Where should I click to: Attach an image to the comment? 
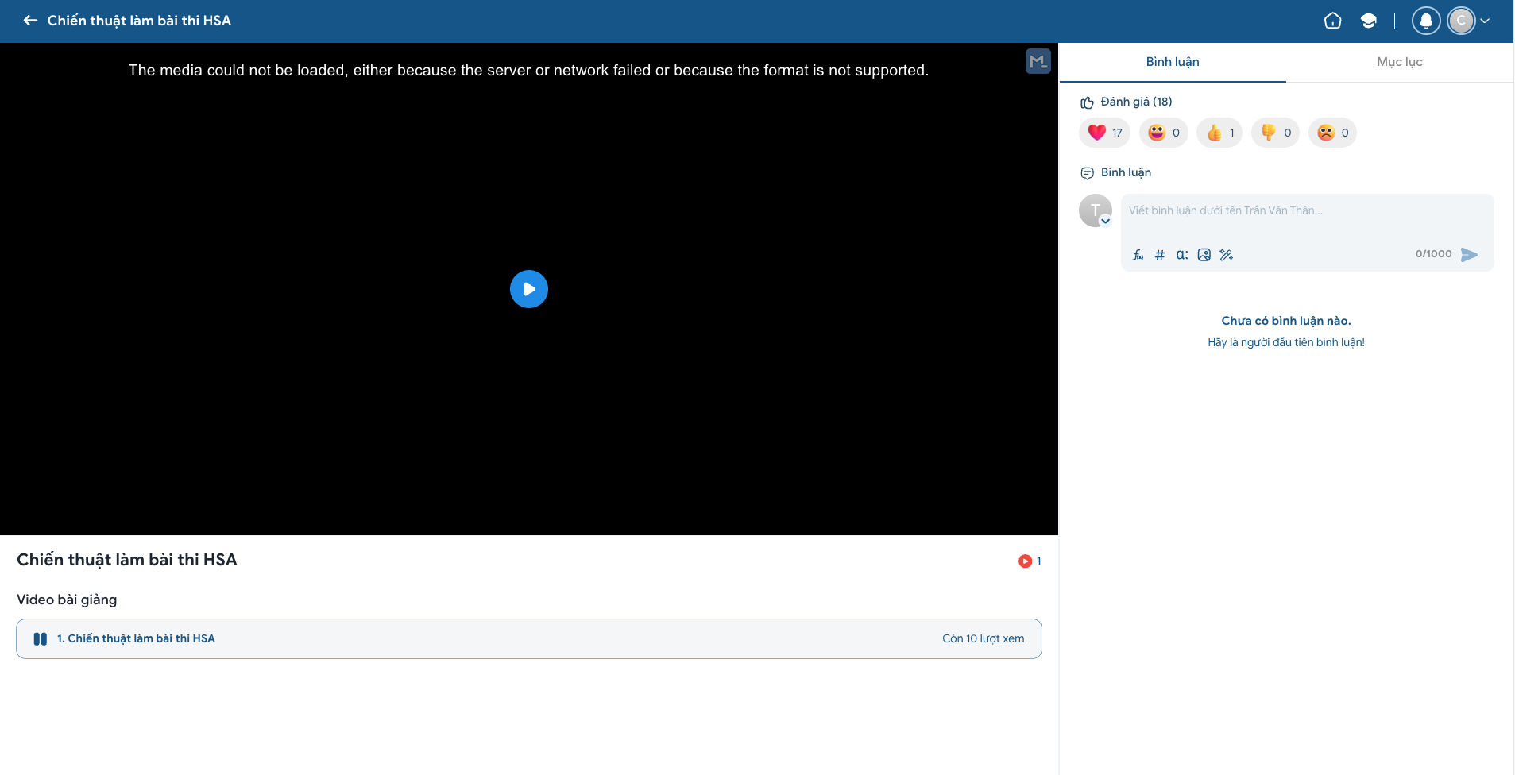(x=1204, y=255)
